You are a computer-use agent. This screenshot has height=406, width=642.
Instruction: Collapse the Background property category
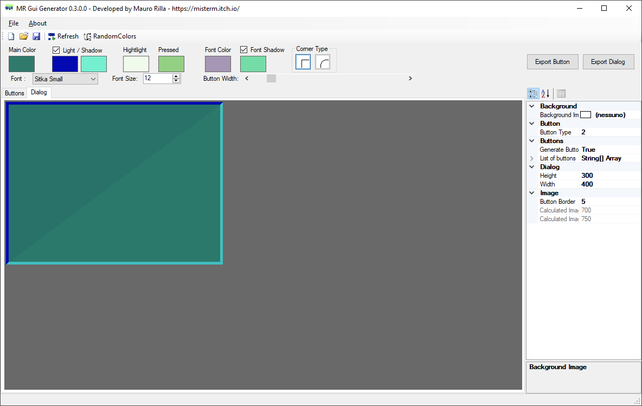point(532,106)
